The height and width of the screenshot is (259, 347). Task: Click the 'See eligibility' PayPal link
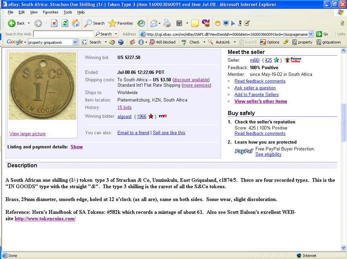pos(268,154)
